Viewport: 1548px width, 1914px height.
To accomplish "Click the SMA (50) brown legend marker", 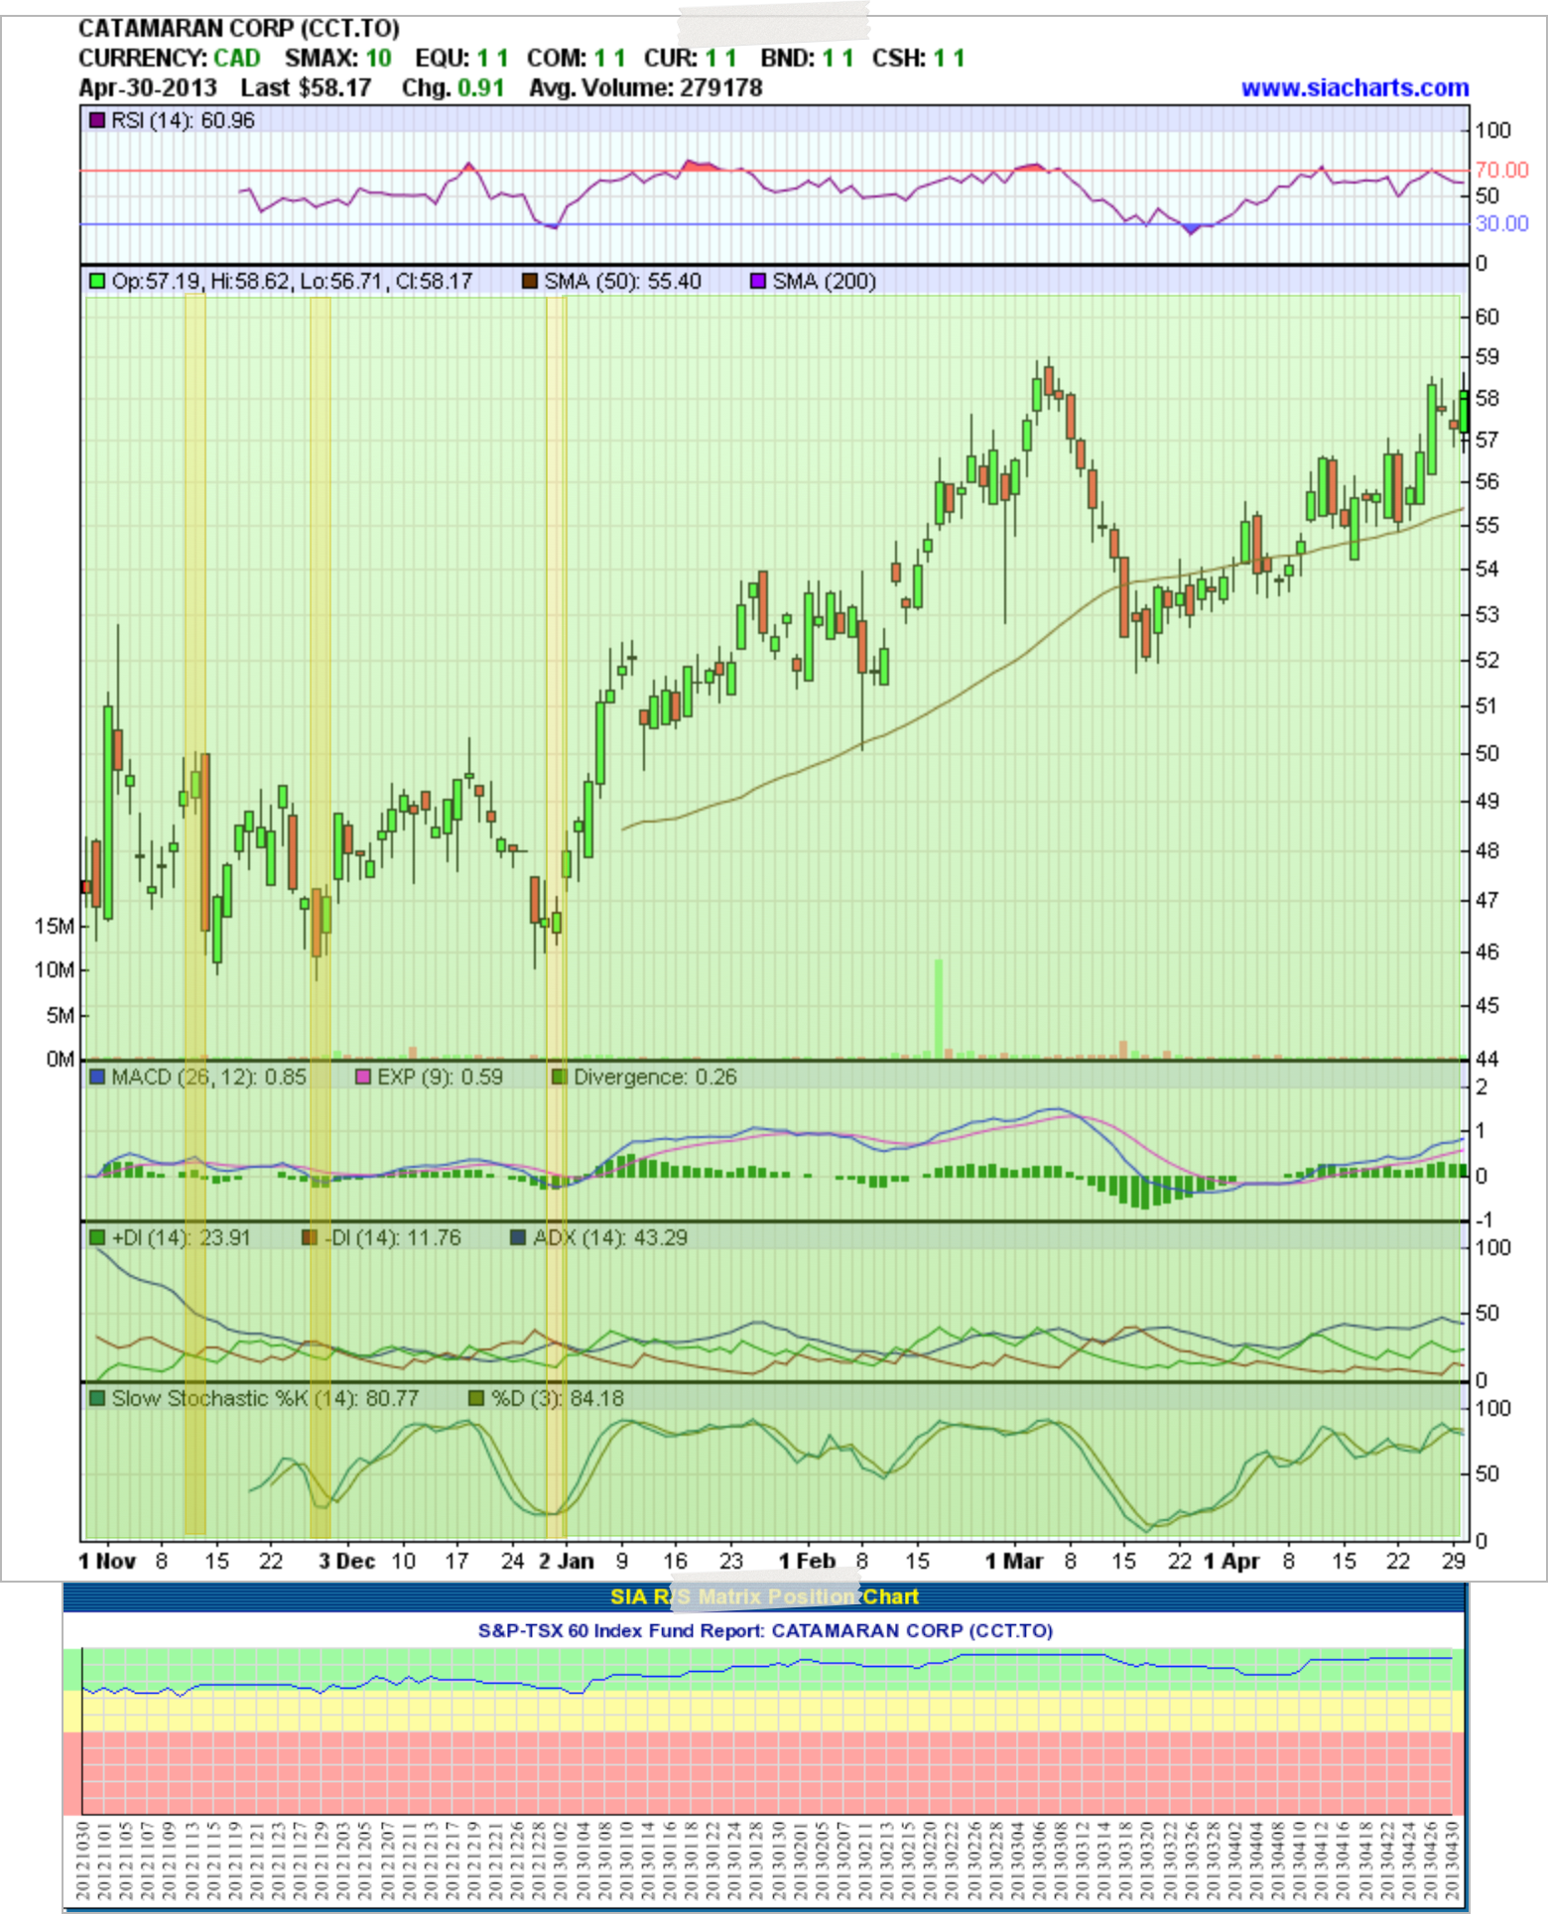I will 530,281.
